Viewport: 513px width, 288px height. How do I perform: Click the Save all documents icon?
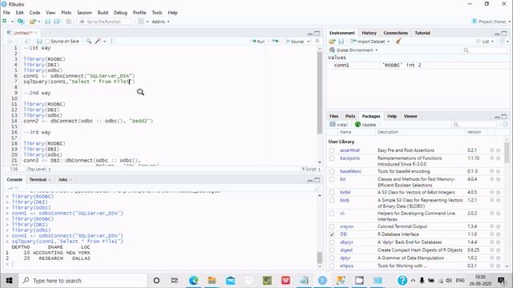(57, 22)
